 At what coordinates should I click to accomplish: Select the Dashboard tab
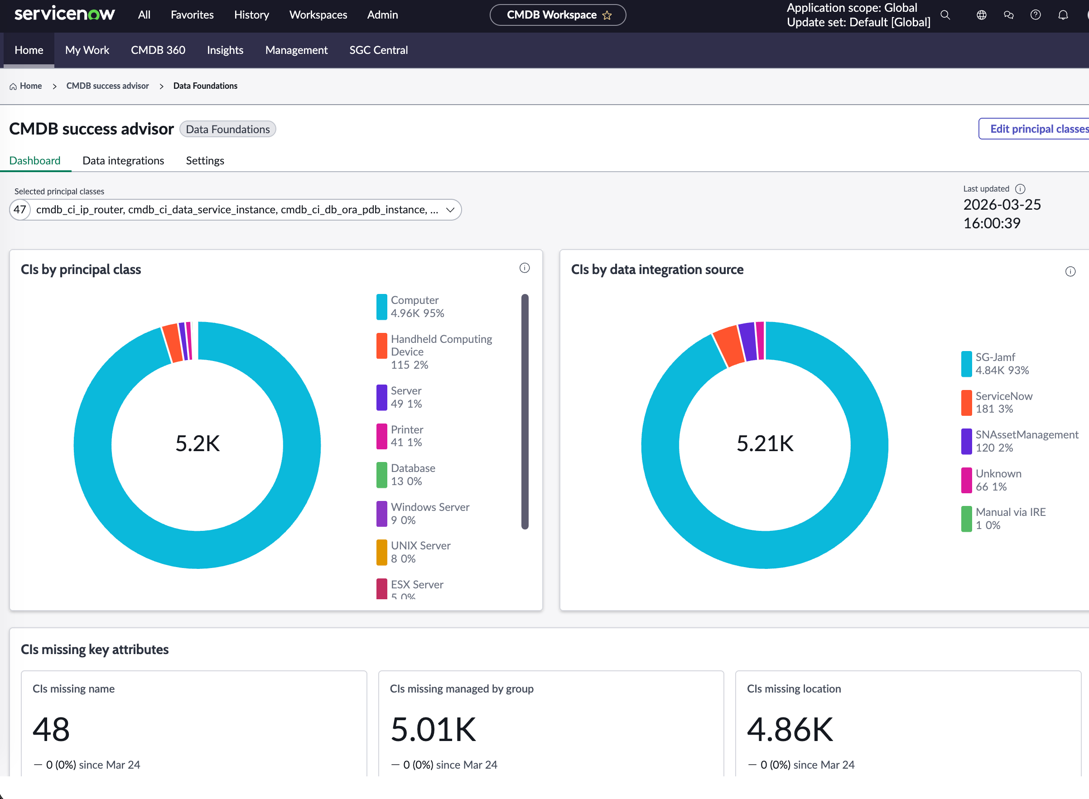35,161
